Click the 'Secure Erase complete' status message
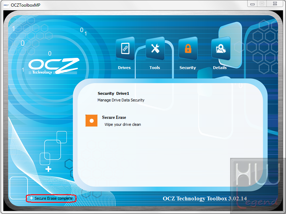The width and height of the screenshot is (286, 214). [54, 198]
